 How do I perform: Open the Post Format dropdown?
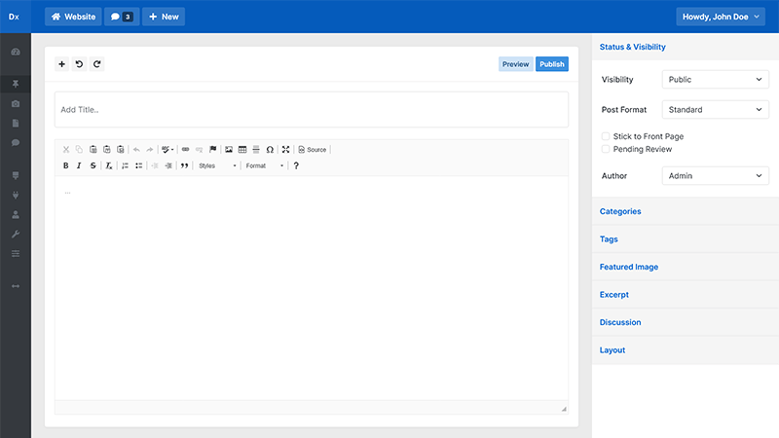click(715, 110)
